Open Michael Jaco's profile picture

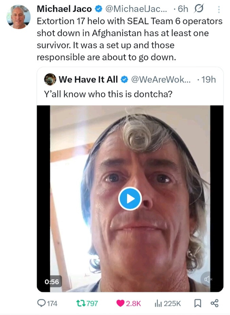[x=18, y=17]
